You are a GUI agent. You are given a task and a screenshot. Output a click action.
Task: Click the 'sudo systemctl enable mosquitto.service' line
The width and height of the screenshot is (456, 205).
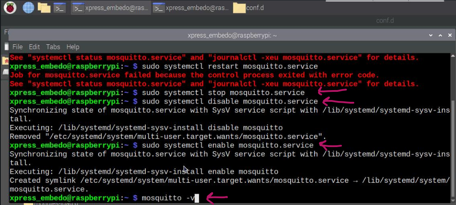pyautogui.click(x=161, y=145)
